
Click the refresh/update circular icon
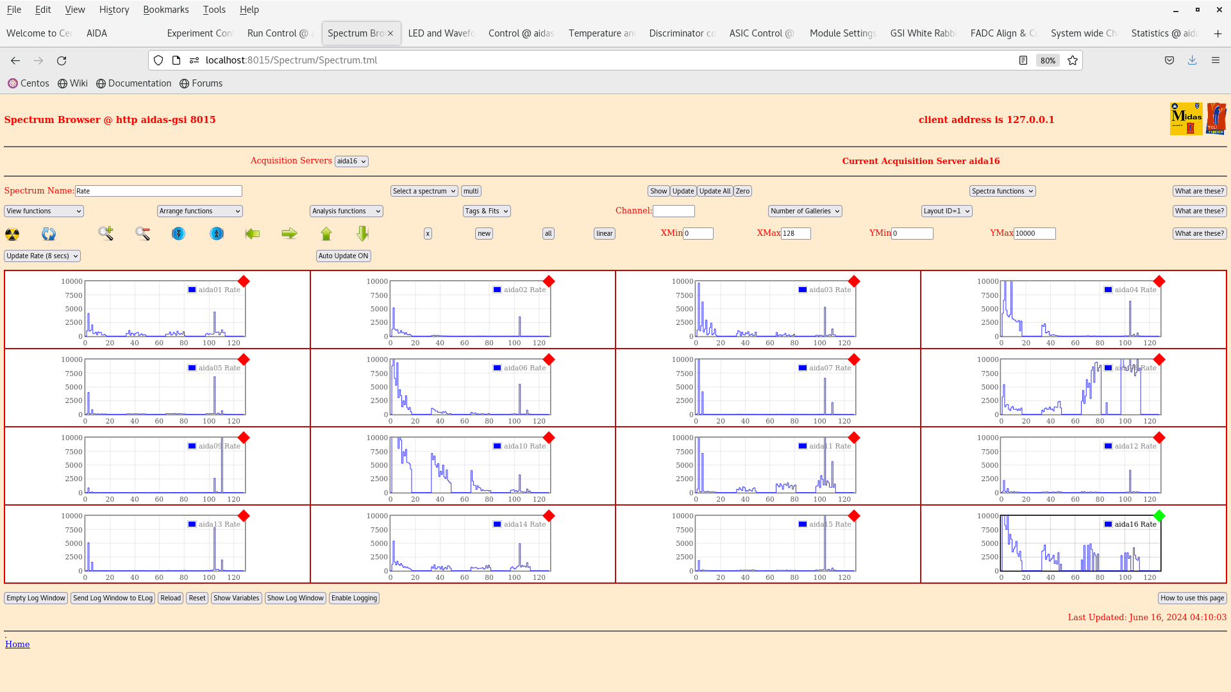(x=48, y=233)
